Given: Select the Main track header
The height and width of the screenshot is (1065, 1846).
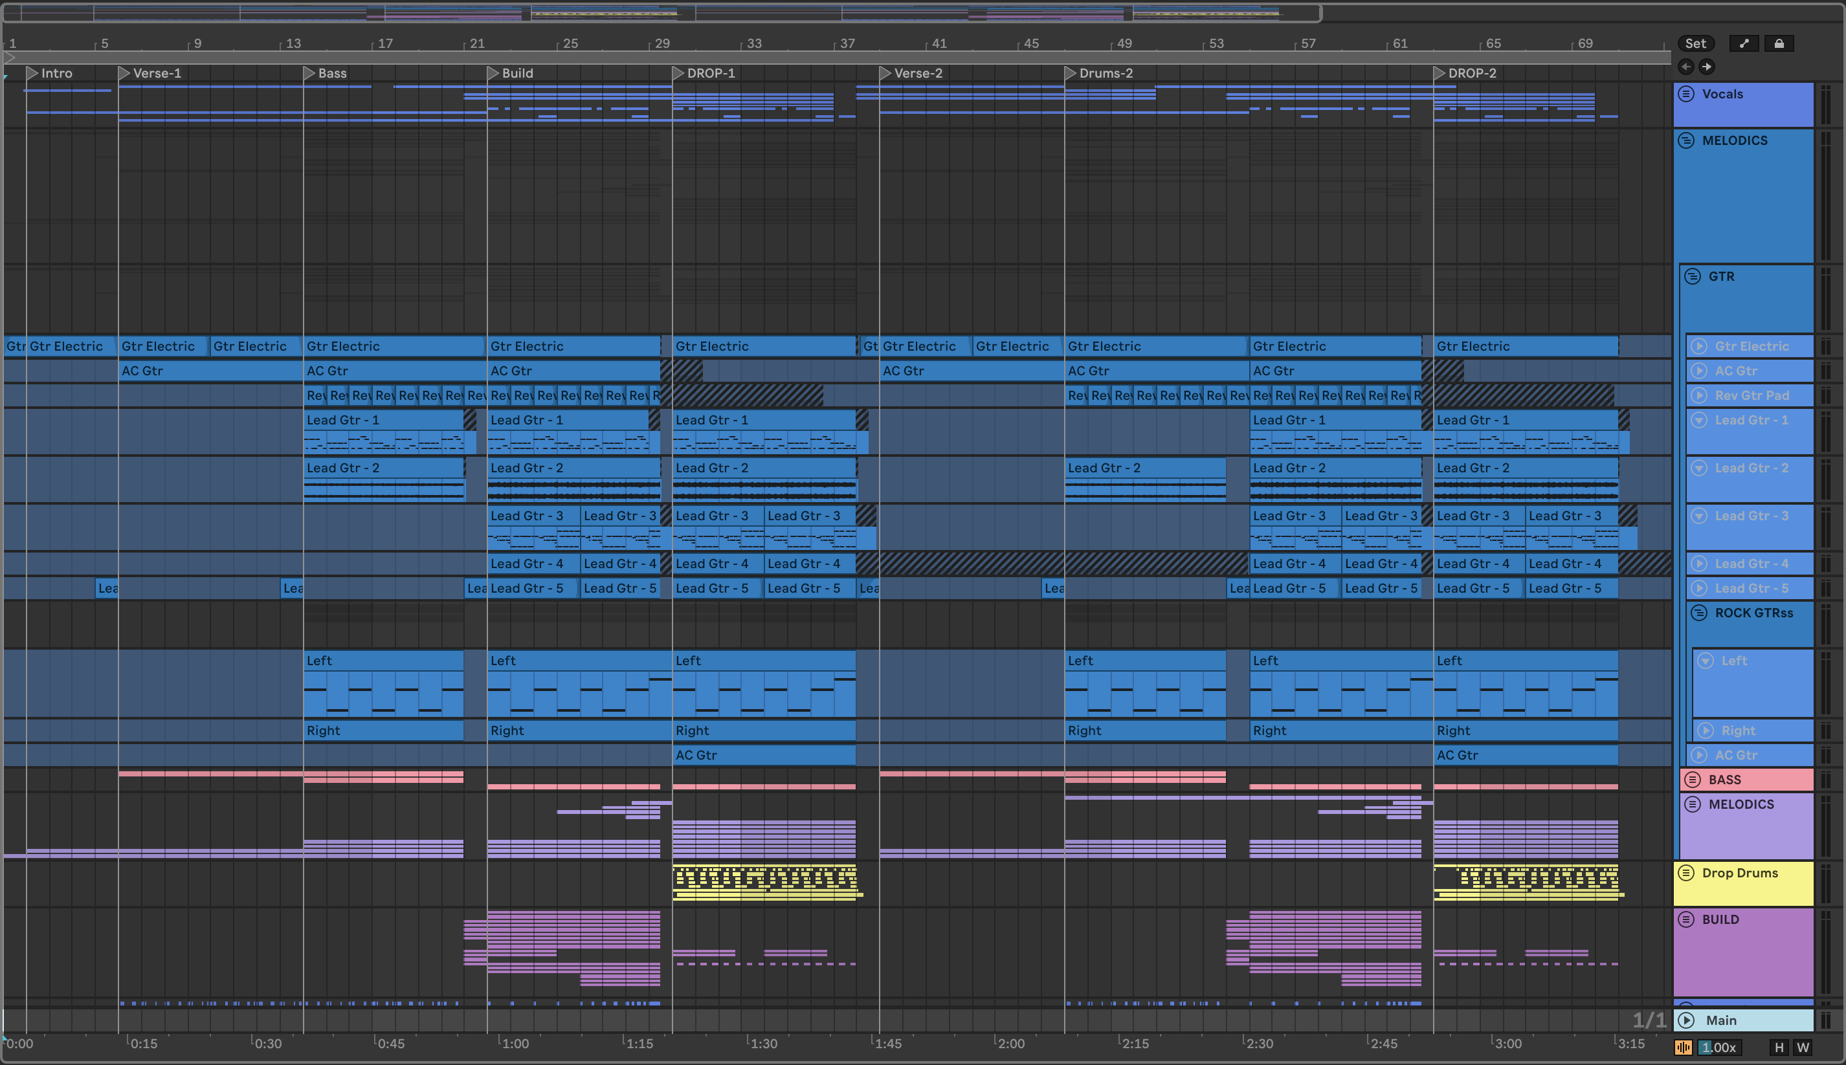Looking at the screenshot, I should (x=1744, y=1020).
